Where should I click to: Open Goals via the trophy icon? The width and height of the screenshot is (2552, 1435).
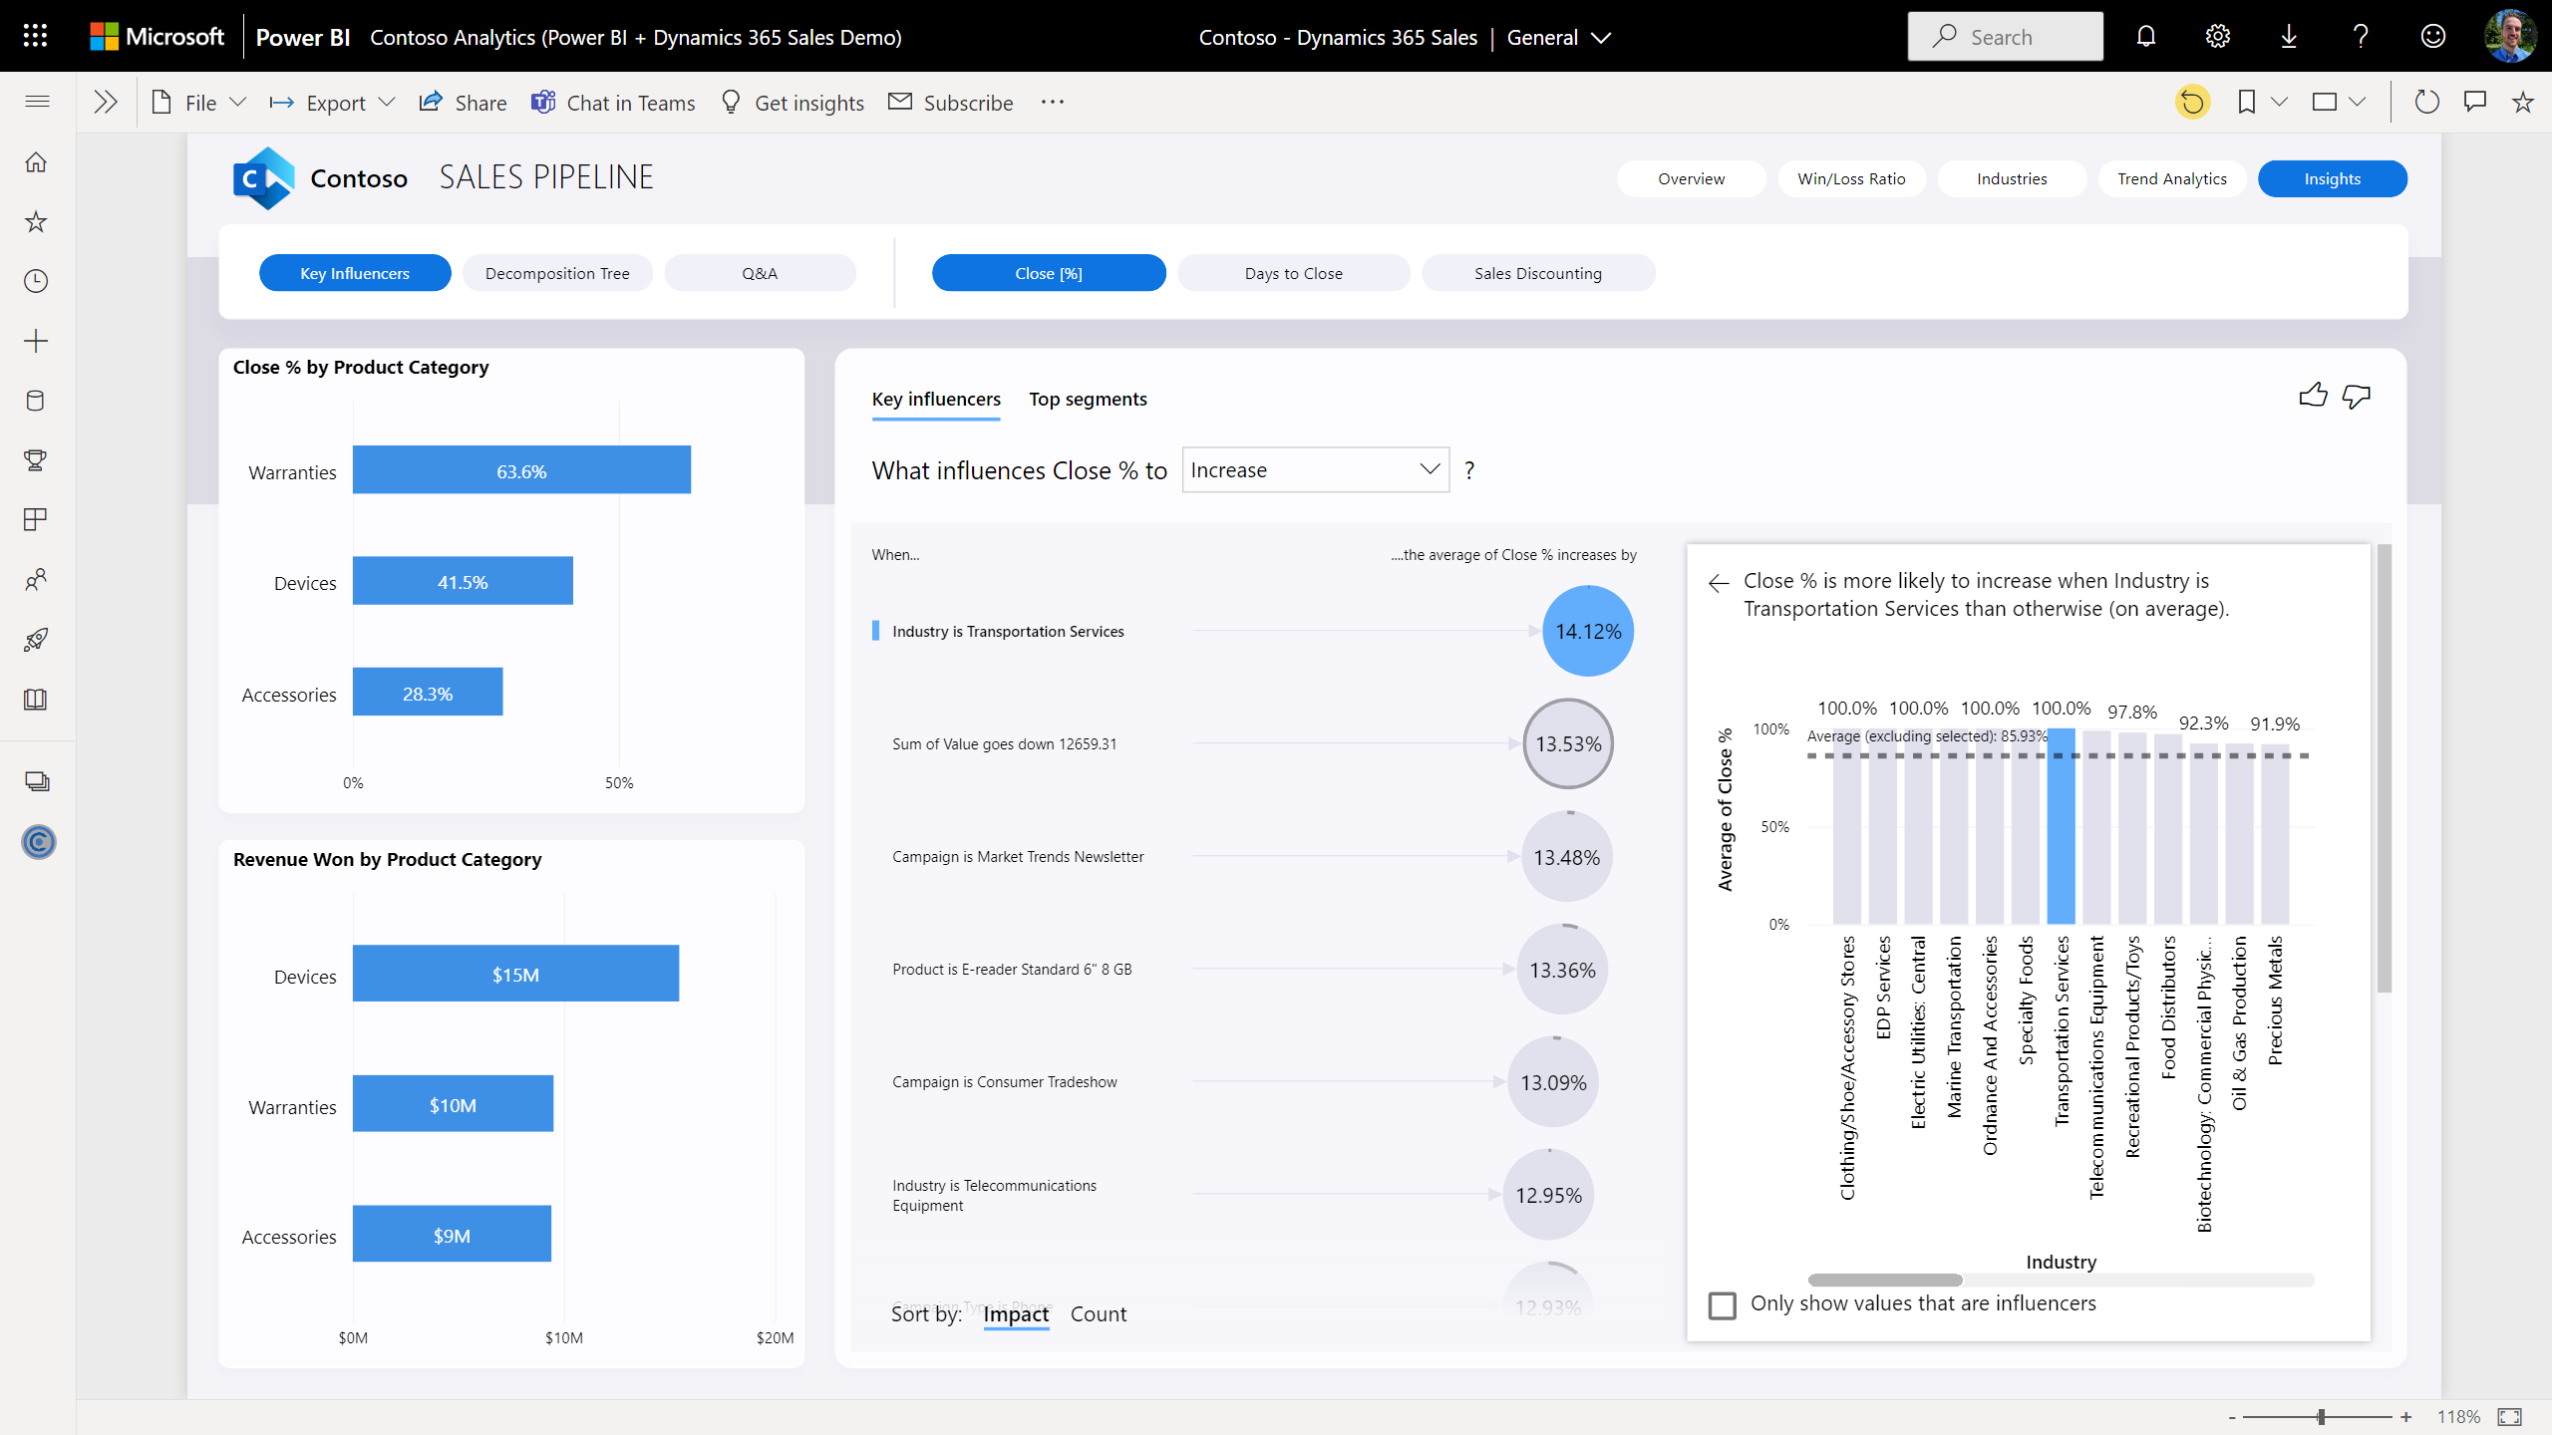(x=36, y=460)
